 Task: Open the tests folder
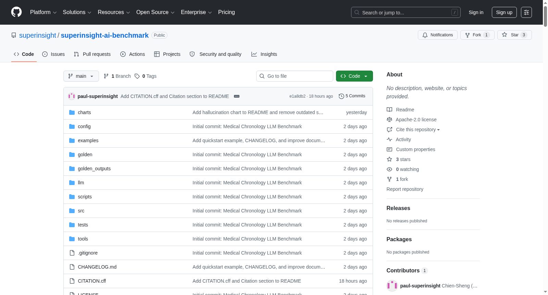point(83,225)
